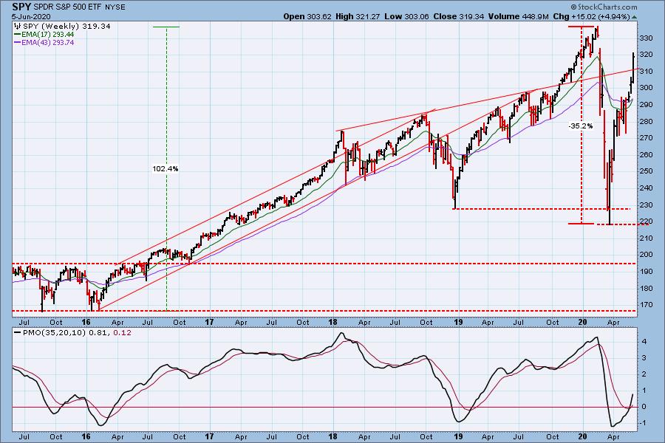Click the 240 price axis label
Screen dimensions: 665x443
pos(646,188)
